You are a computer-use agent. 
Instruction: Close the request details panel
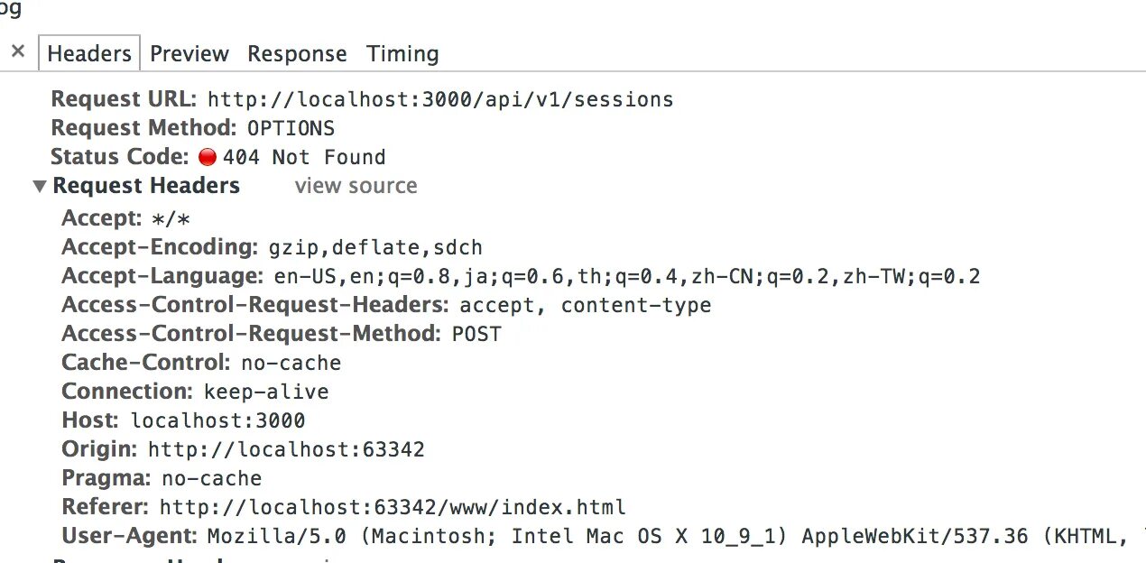tap(18, 52)
